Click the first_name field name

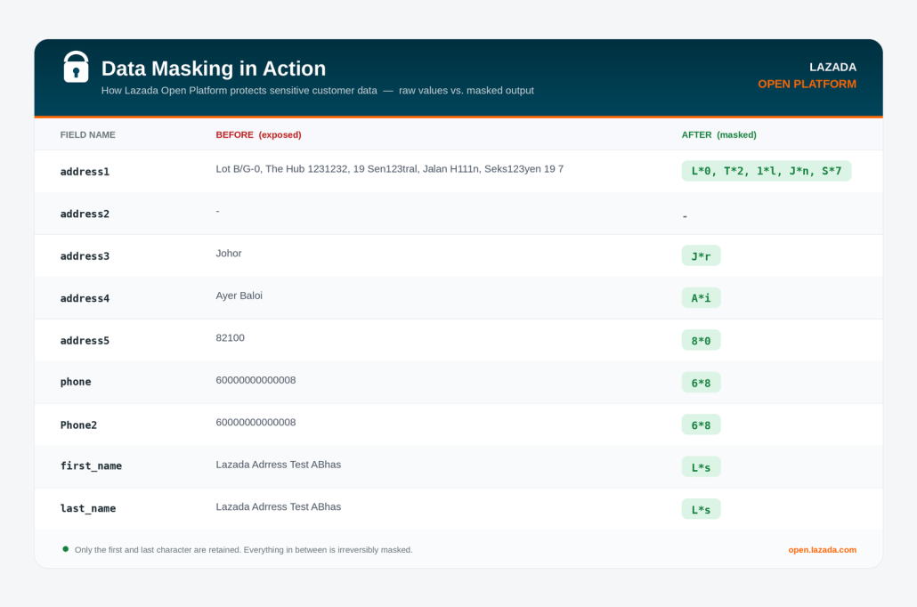pyautogui.click(x=91, y=466)
